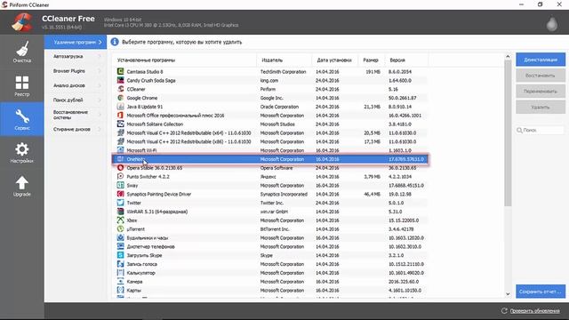Select the Запись голоса row
Image resolution: width=569 pixels, height=320 pixels.
pos(270,264)
